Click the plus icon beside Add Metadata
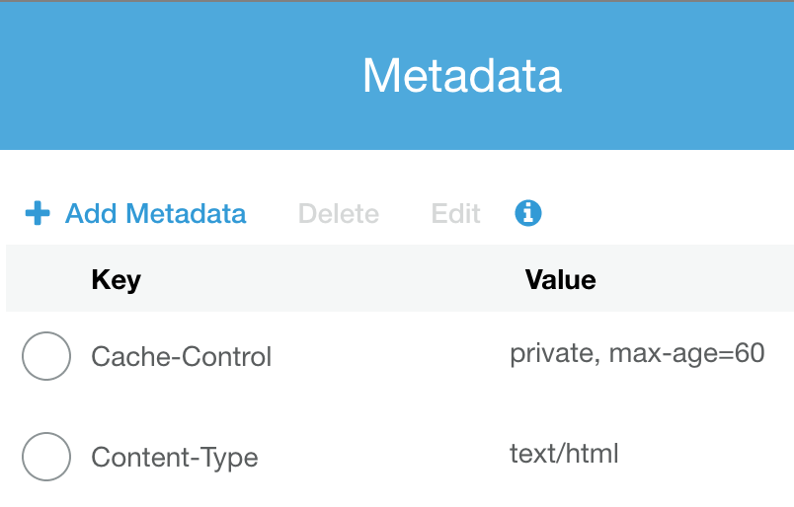Screen dimensions: 794x507 (38, 213)
